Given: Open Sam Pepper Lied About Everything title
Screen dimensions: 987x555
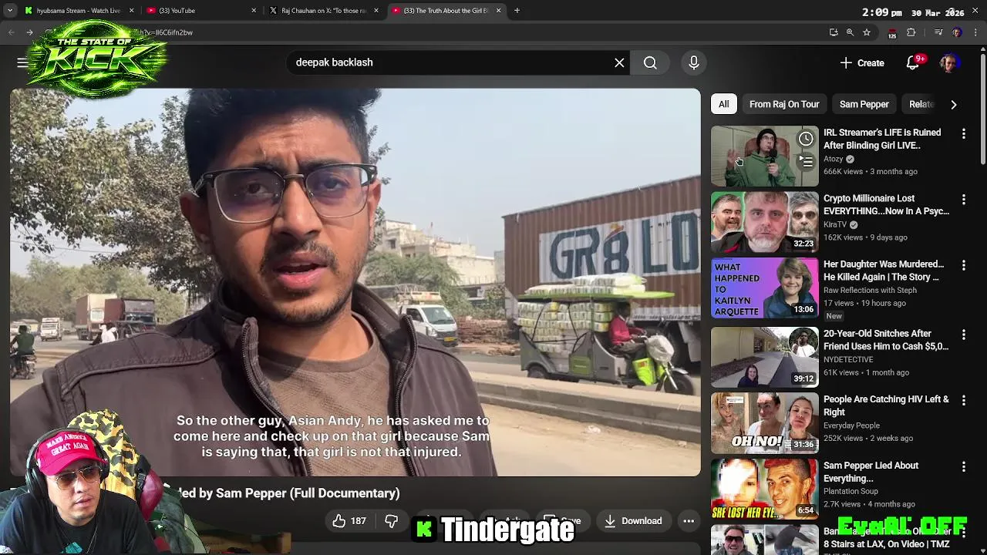Looking at the screenshot, I should tap(871, 472).
